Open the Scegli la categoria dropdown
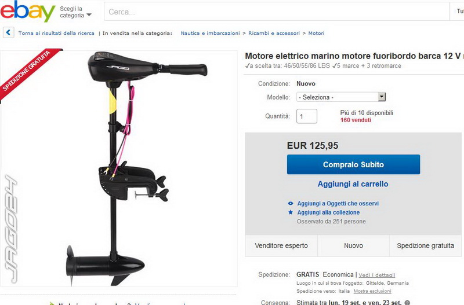464x305 pixels. [x=75, y=12]
